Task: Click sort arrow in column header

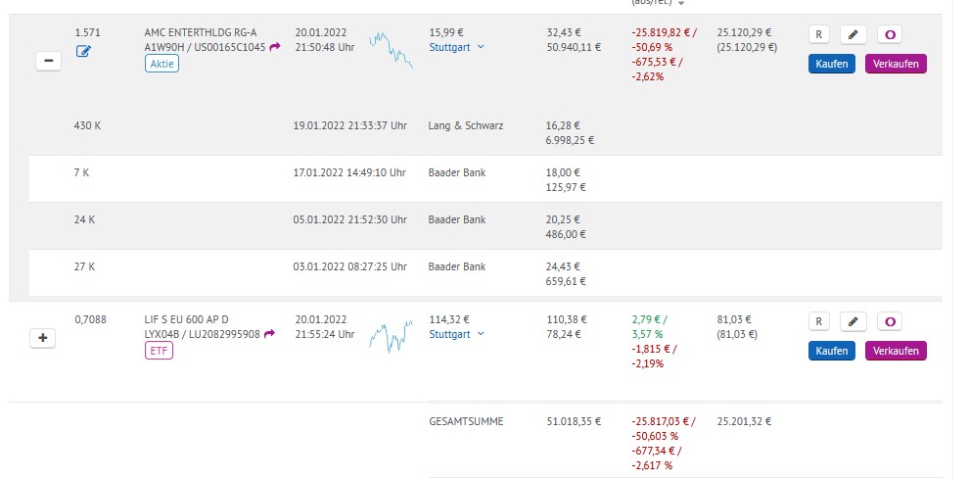Action: coord(681,4)
